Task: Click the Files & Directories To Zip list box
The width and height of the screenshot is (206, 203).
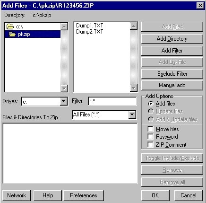Action: pyautogui.click(x=70, y=153)
